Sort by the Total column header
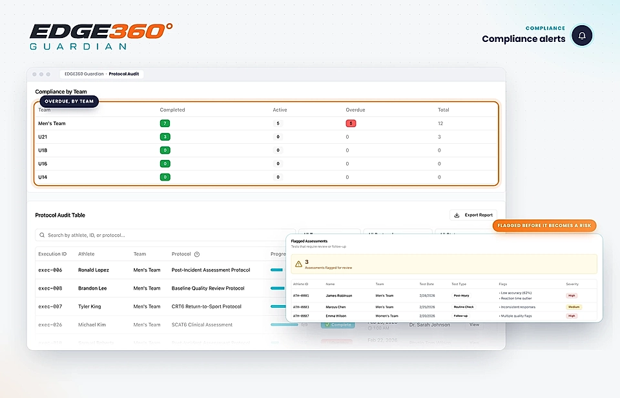620x398 pixels. [x=443, y=110]
